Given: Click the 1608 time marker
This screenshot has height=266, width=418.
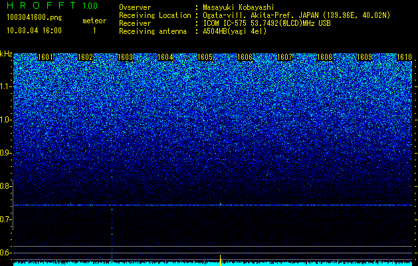Looking at the screenshot, I should [x=325, y=57].
